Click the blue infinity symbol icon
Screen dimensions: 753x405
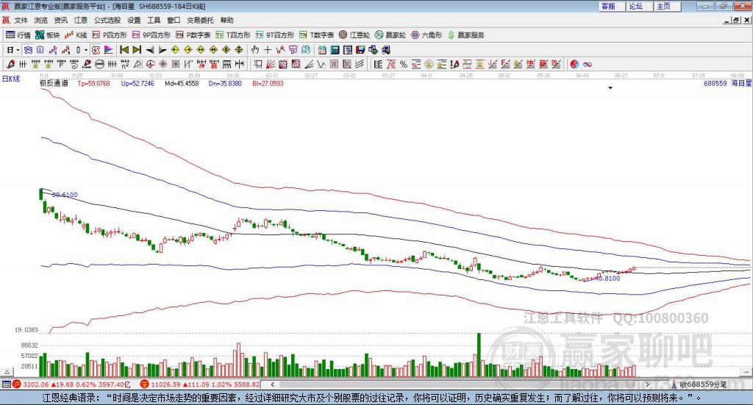(588, 65)
